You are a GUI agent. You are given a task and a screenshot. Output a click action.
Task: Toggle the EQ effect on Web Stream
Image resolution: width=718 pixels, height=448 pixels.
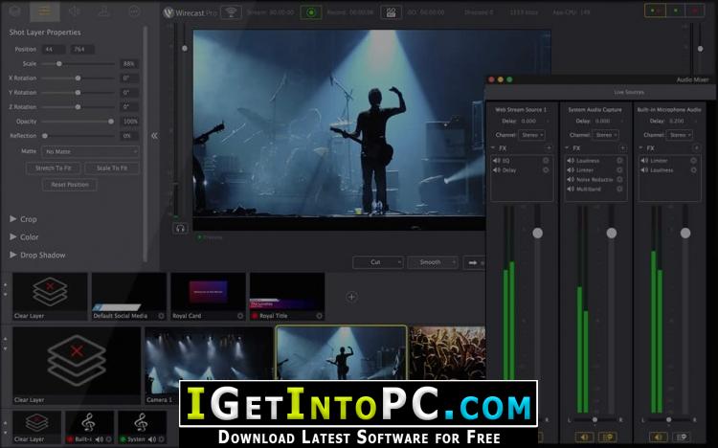[546, 161]
